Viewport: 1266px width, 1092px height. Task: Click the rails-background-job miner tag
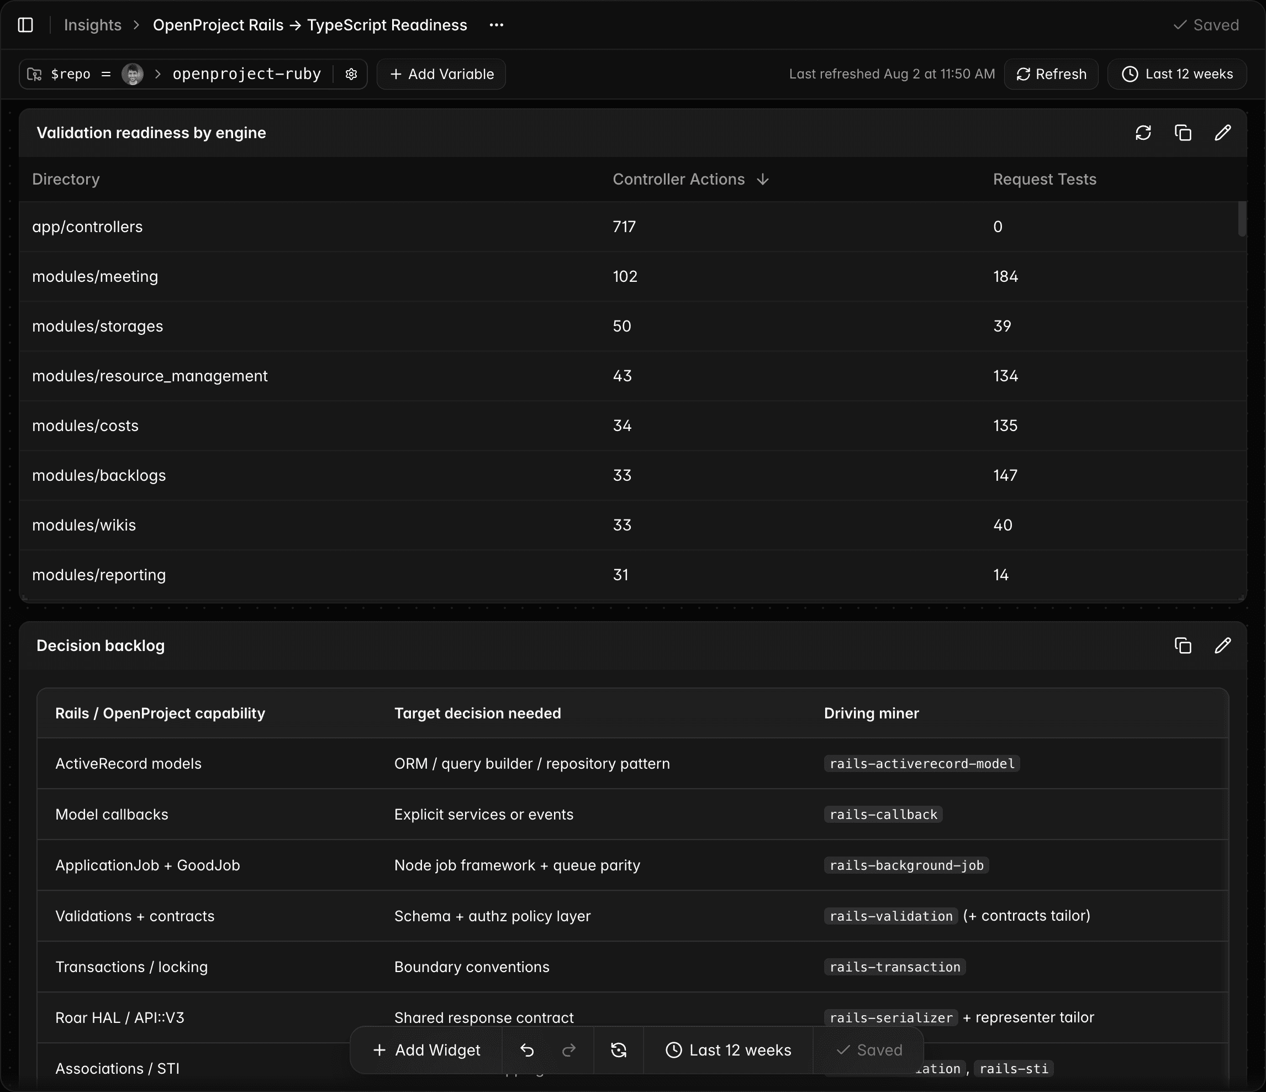click(906, 865)
